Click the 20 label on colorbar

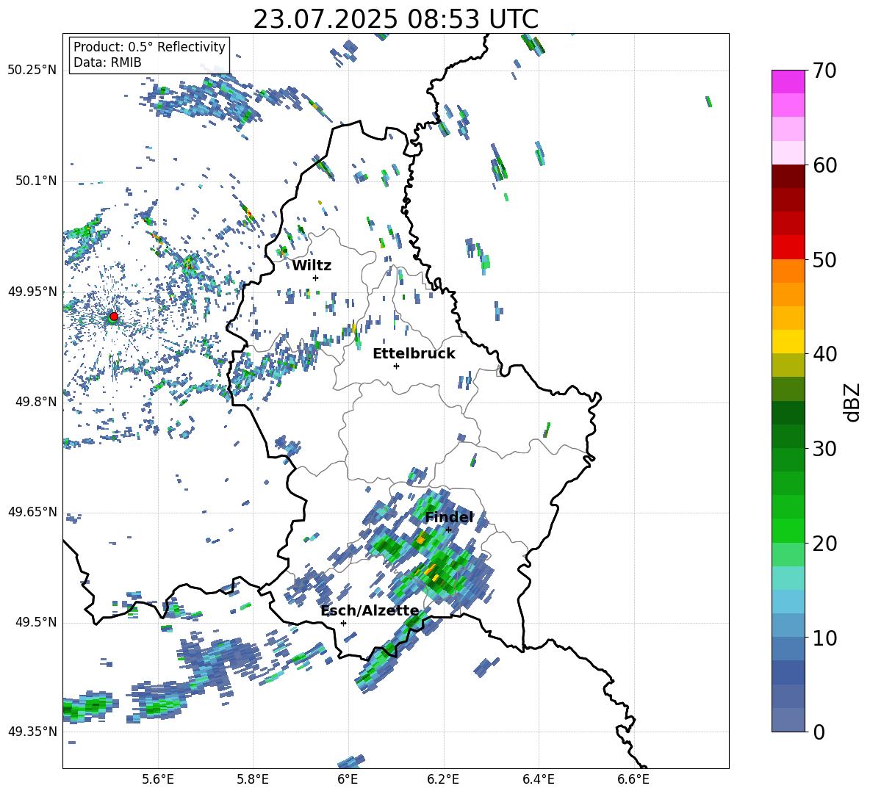coord(824,543)
